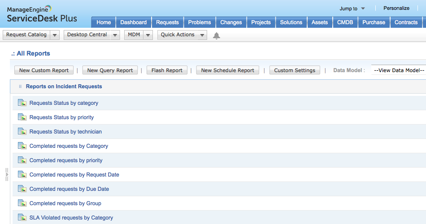The height and width of the screenshot is (224, 426).
Task: Open the Projects tab
Action: (261, 22)
